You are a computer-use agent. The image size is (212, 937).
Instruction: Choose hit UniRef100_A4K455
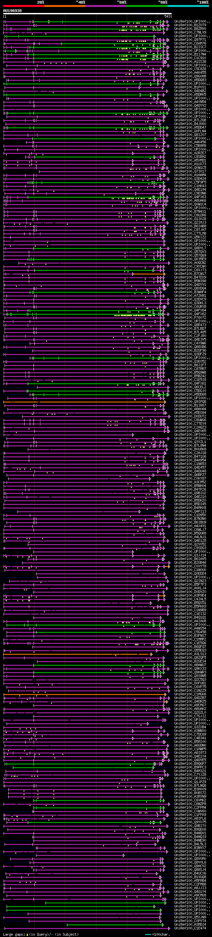click(x=190, y=72)
